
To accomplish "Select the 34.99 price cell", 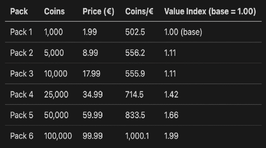I will [93, 95].
